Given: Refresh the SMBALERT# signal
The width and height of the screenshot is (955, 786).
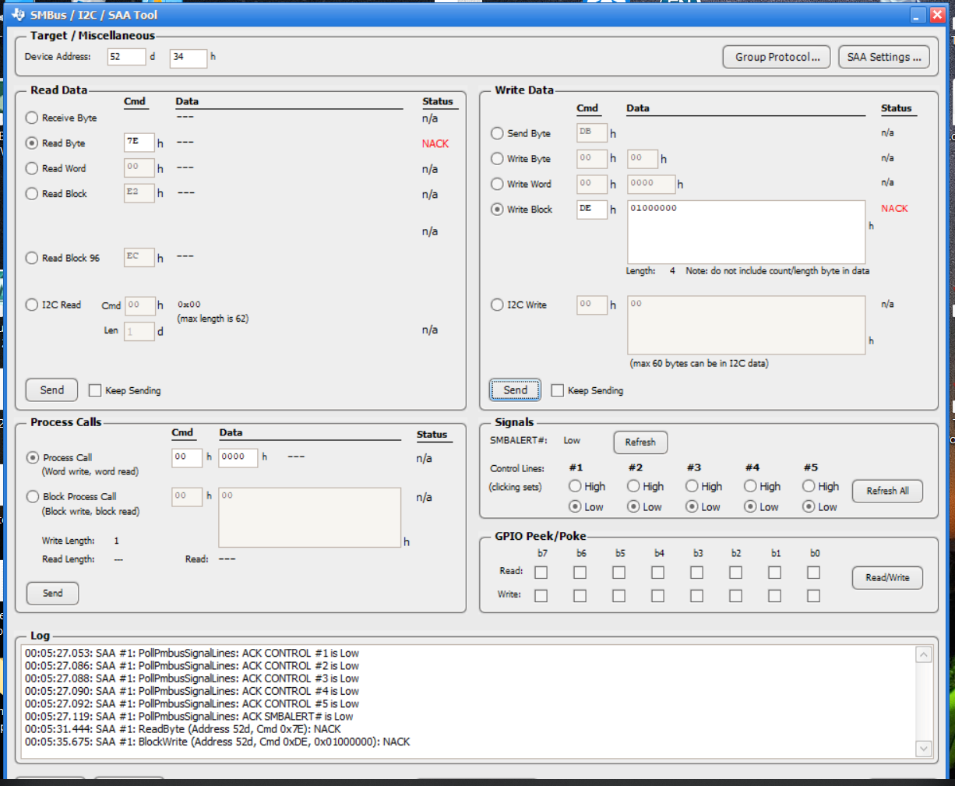Looking at the screenshot, I should (640, 442).
